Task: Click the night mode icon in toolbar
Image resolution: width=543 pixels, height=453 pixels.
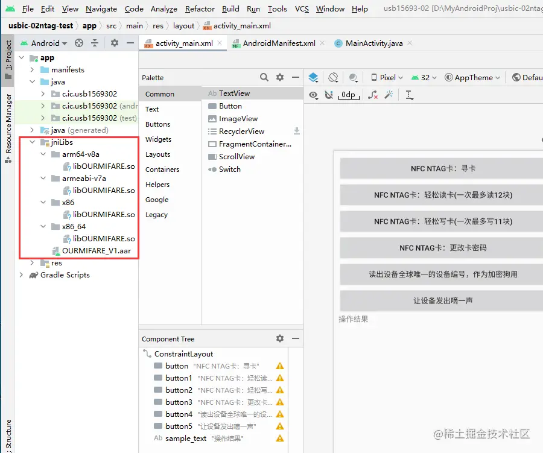Action: click(x=353, y=78)
